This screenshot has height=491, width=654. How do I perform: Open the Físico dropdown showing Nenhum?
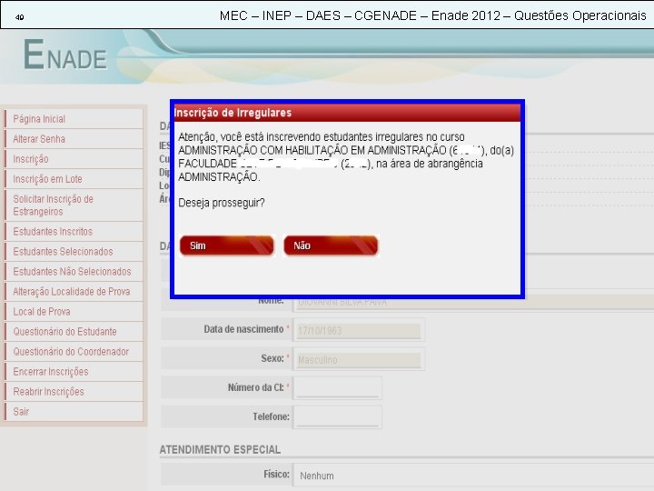(x=473, y=476)
